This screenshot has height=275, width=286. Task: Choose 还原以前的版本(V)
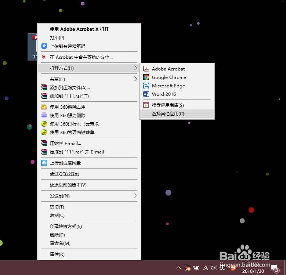89,185
